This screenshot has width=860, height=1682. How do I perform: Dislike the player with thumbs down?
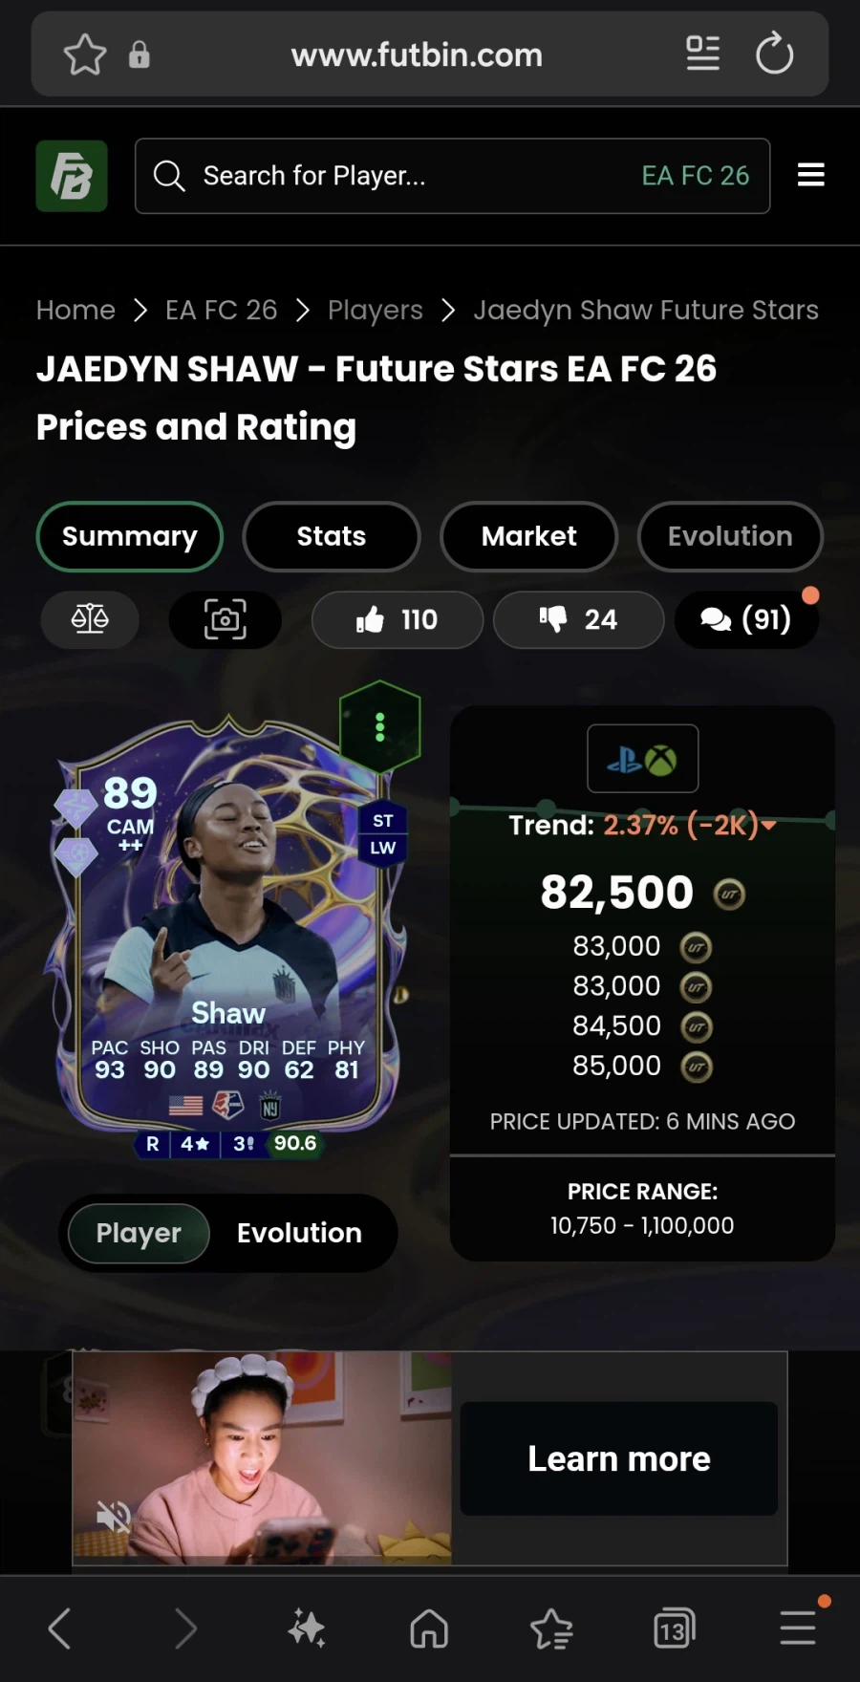[578, 619]
